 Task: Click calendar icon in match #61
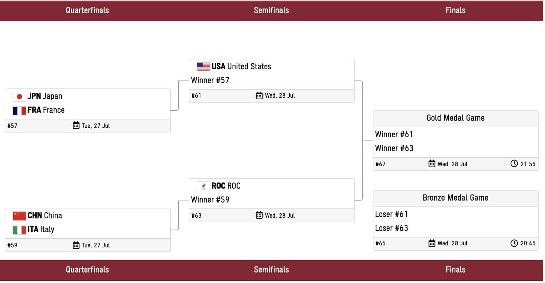[259, 95]
